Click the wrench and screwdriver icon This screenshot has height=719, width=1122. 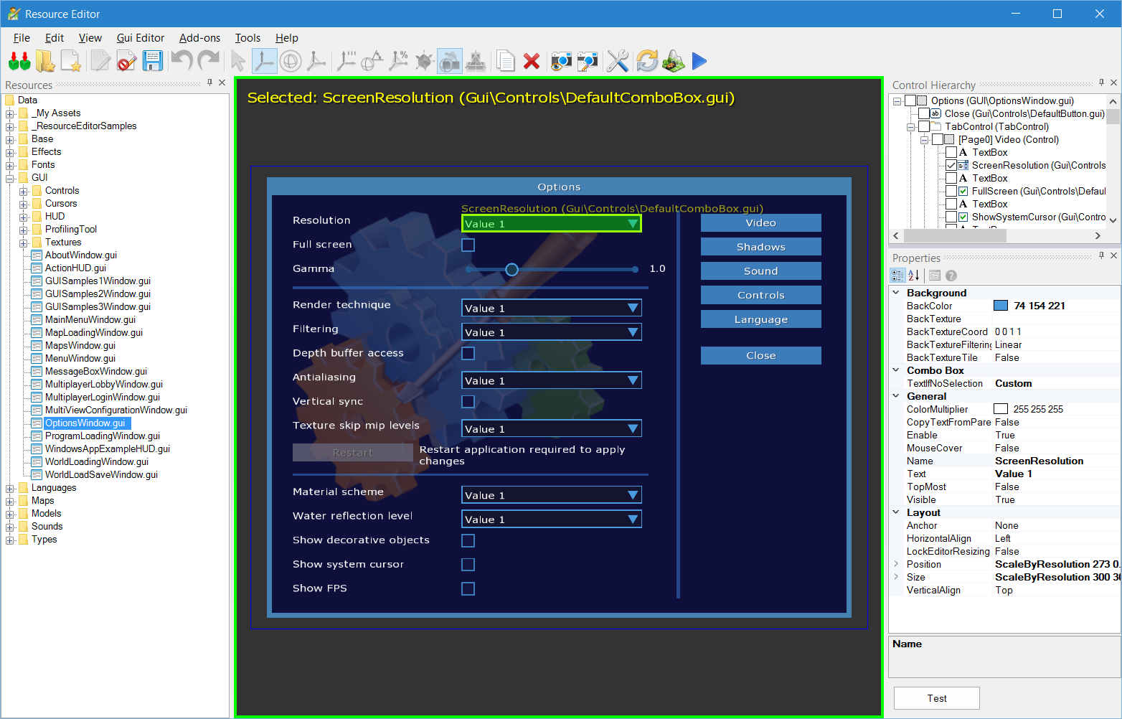[617, 62]
